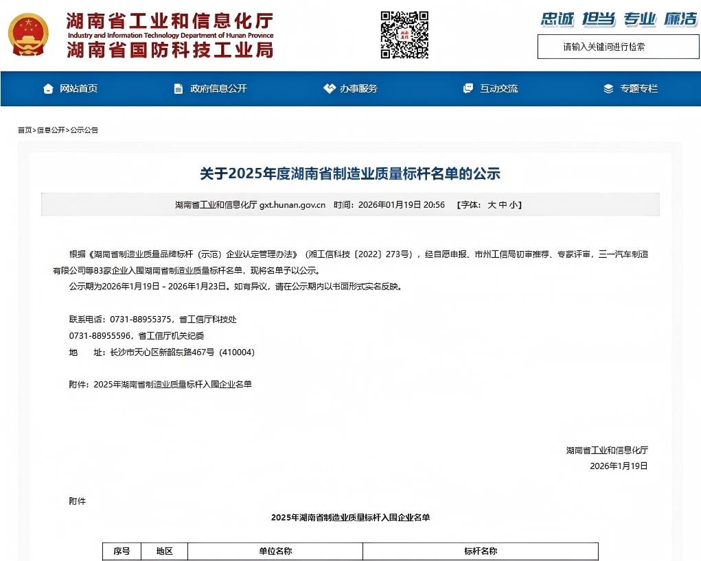
Task: Go to 首页 in the breadcrumb
Action: coord(25,130)
